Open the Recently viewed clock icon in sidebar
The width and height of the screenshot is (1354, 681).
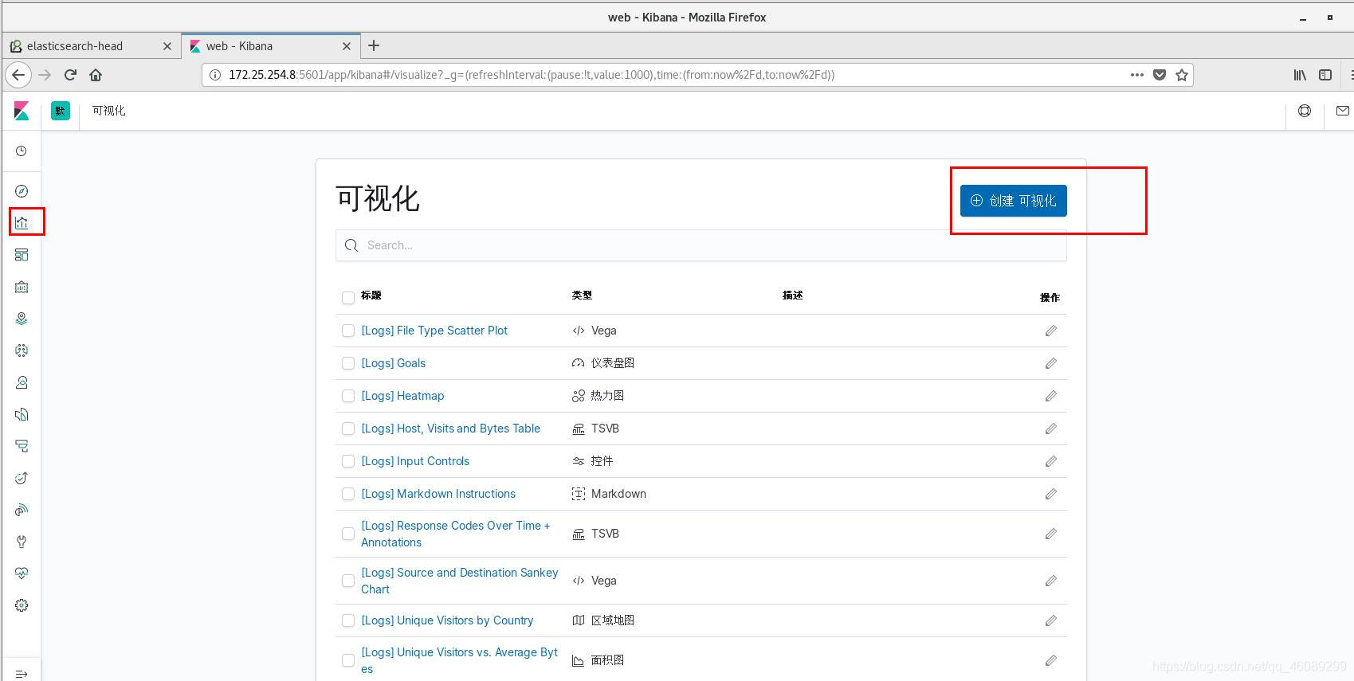pyautogui.click(x=22, y=151)
